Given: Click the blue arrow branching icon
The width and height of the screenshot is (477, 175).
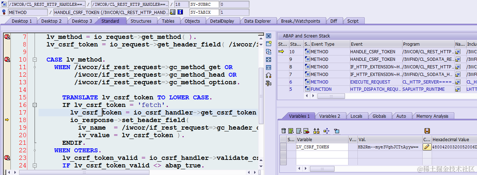Looking at the screenshot, I should pyautogui.click(x=327, y=131).
